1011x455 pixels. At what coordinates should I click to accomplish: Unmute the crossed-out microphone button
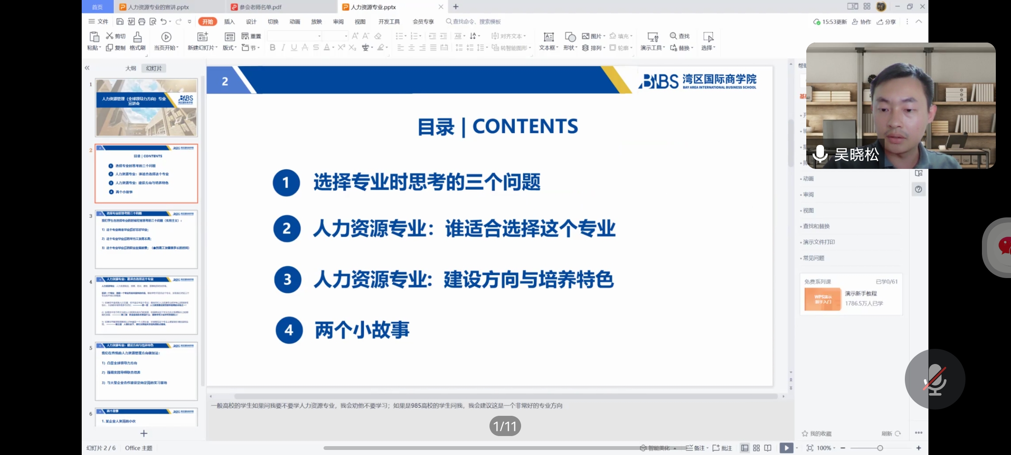click(935, 379)
